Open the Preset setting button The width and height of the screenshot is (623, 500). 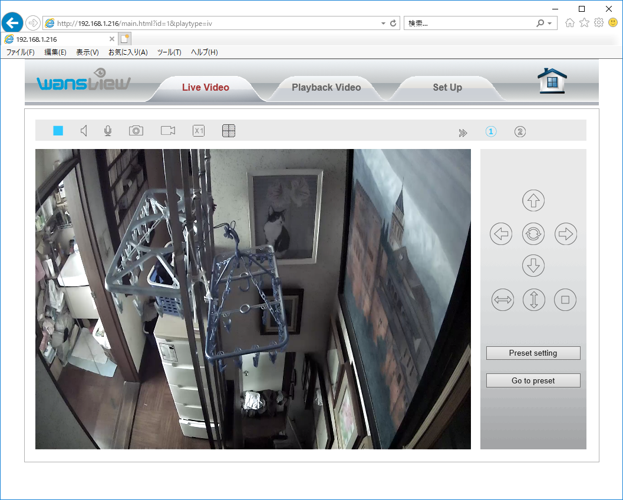click(x=533, y=353)
